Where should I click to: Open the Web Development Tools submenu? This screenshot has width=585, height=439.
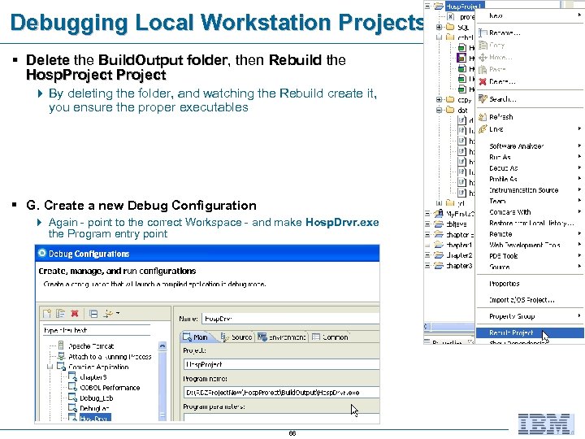(x=530, y=245)
